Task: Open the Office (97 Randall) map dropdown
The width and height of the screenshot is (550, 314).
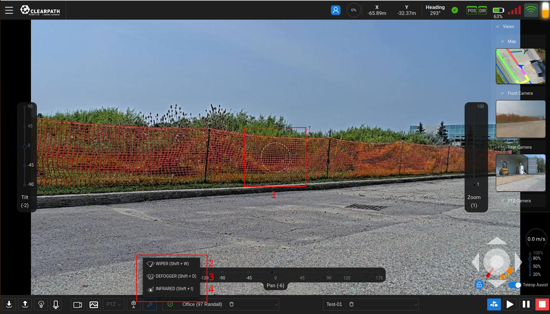Action: [x=276, y=304]
